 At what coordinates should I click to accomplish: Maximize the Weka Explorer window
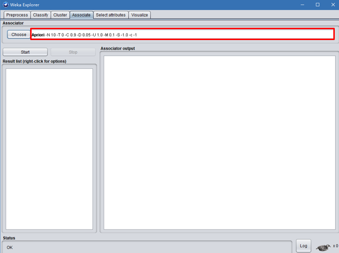pos(317,5)
